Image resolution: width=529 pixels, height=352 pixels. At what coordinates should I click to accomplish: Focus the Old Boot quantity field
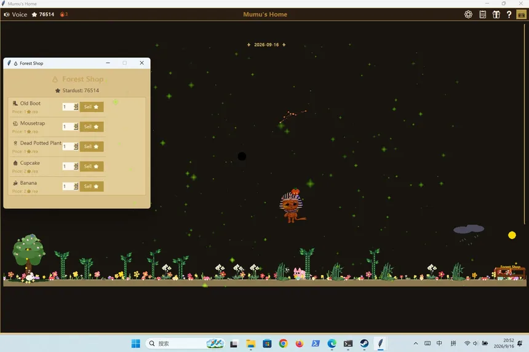tap(68, 107)
